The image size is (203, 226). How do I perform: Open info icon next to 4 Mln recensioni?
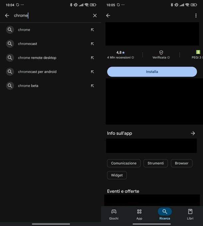click(x=132, y=57)
